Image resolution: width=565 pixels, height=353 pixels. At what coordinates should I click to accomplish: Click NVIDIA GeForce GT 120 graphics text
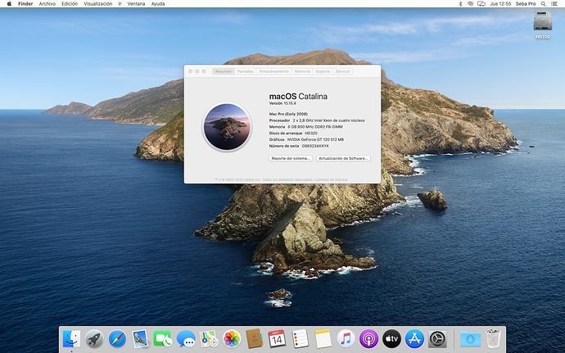315,139
